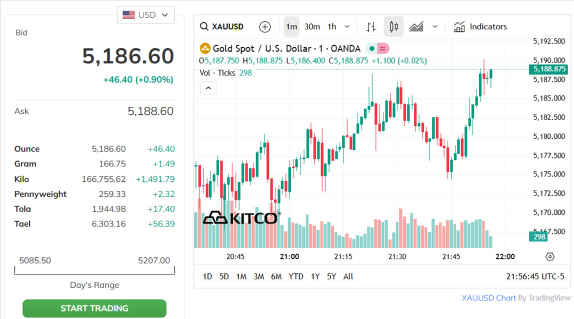Click the Gram price row
Image resolution: width=574 pixels, height=319 pixels.
[x=94, y=164]
